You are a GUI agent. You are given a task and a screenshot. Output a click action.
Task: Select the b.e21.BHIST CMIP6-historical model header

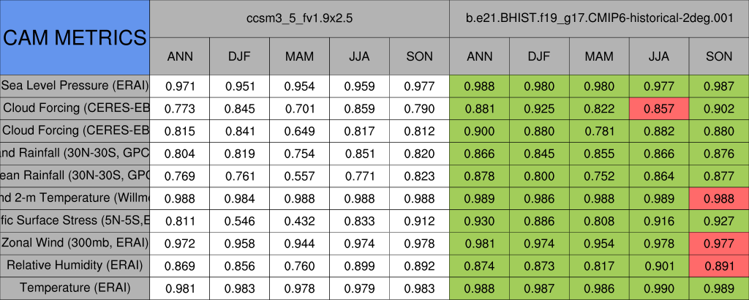click(x=599, y=18)
